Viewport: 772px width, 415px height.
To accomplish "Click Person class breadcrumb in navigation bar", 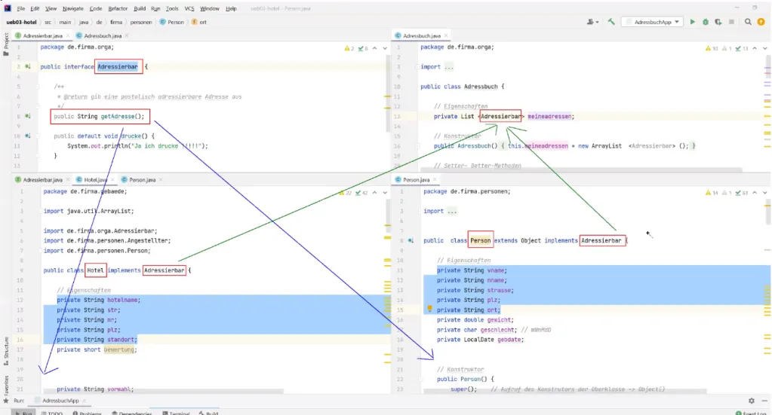I will (172, 22).
